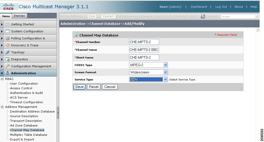
Task: Open the Dashboard link
Action: pos(199,7)
